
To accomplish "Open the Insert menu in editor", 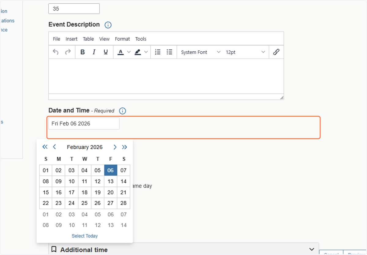I will 72,39.
